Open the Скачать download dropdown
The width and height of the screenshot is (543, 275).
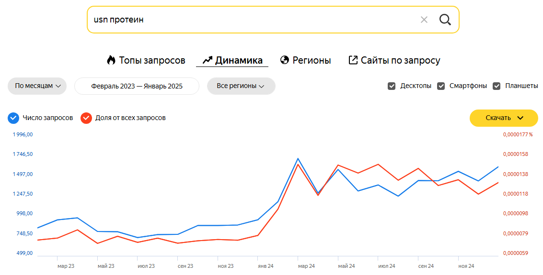click(x=504, y=118)
